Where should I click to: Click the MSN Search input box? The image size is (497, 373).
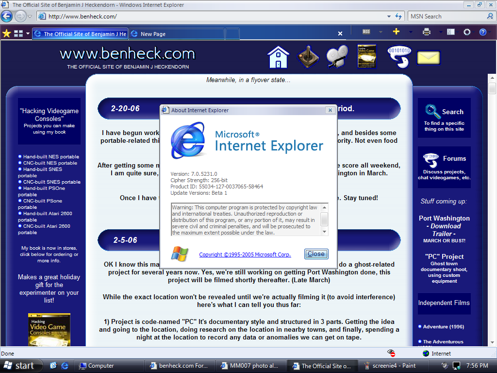(x=446, y=17)
